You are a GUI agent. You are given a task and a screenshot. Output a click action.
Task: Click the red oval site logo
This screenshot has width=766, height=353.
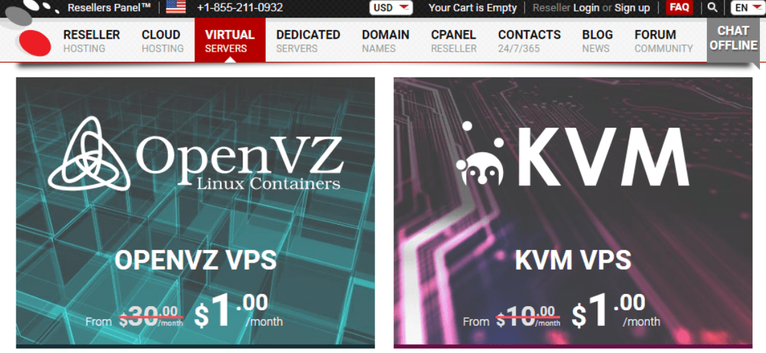(x=35, y=43)
